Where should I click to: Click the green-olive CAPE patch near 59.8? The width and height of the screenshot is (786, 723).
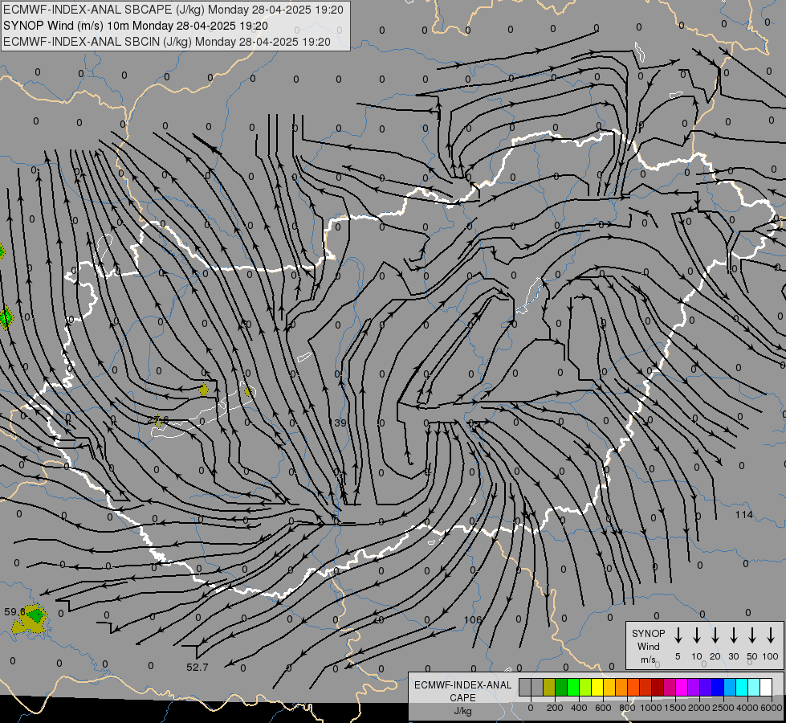tap(31, 619)
